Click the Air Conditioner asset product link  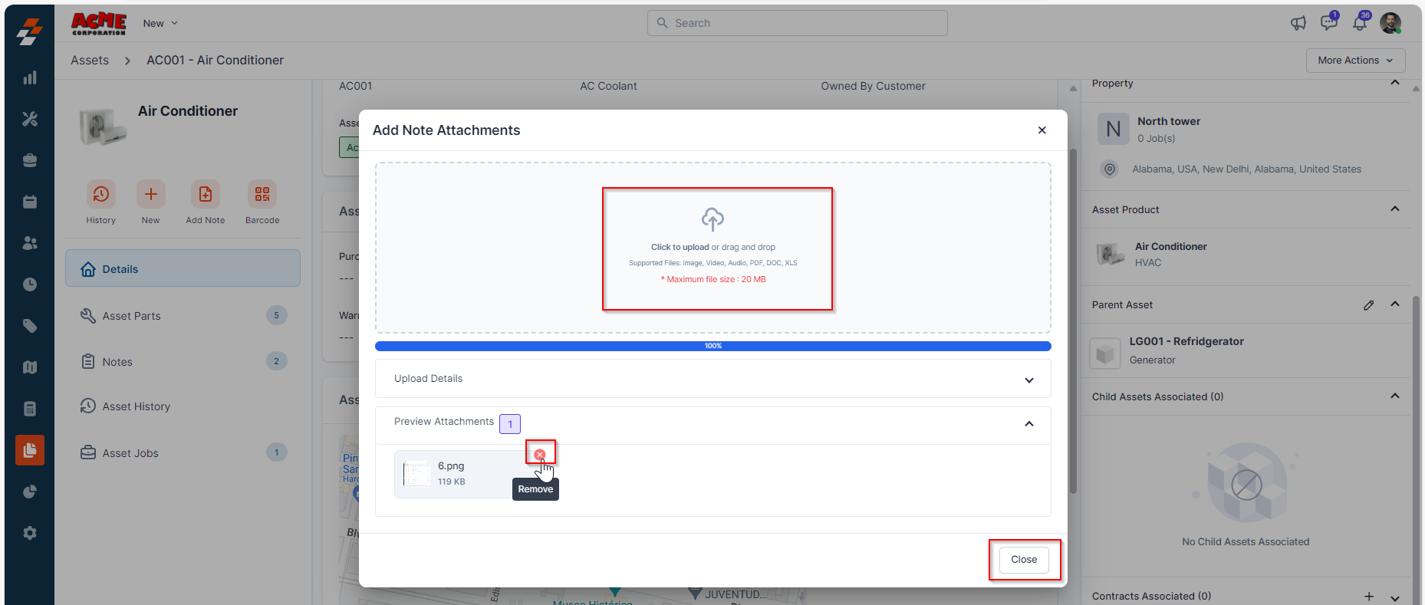point(1171,246)
